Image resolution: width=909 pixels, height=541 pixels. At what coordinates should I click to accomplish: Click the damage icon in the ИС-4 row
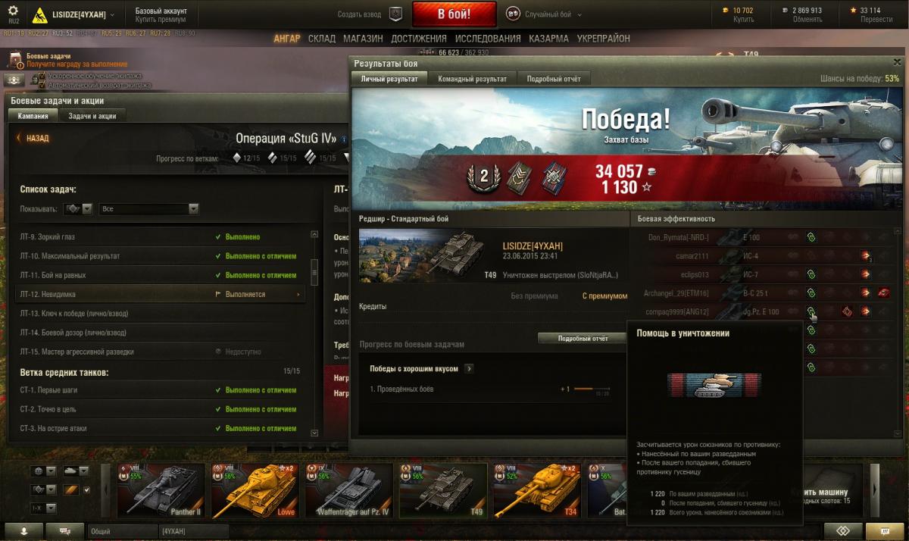[865, 256]
